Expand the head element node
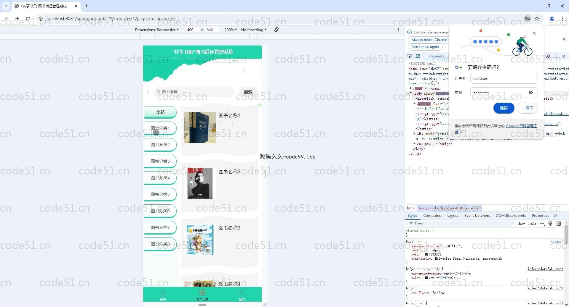Image resolution: width=569 pixels, height=307 pixels. pos(411,88)
